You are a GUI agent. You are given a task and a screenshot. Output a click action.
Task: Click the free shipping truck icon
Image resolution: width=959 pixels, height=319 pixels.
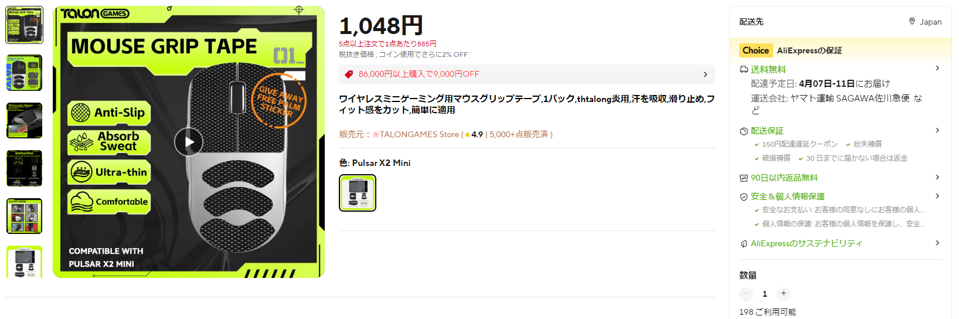(x=744, y=69)
